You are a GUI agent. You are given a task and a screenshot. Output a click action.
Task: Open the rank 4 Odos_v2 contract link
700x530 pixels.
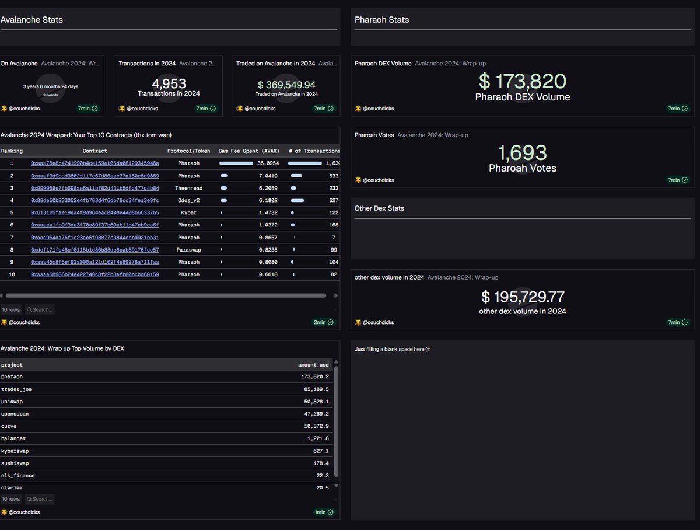[94, 200]
